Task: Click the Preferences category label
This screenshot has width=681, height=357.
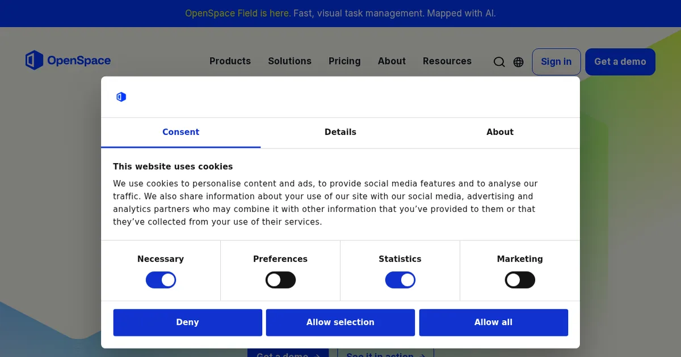Action: (280, 259)
